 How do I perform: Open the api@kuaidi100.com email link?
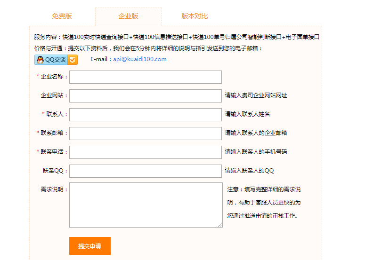click(x=140, y=59)
